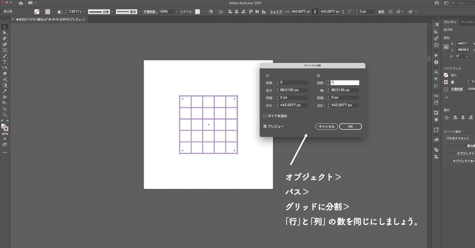Select the Eyedropper tool
Screen dimensions: 475x248
pos(5,91)
